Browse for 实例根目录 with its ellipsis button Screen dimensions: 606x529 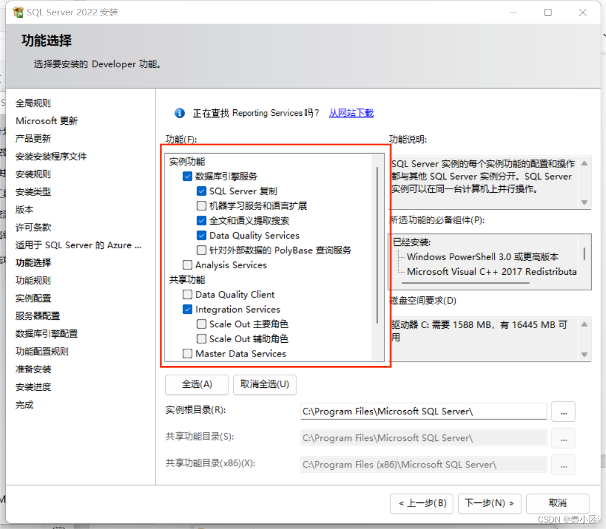coord(563,411)
